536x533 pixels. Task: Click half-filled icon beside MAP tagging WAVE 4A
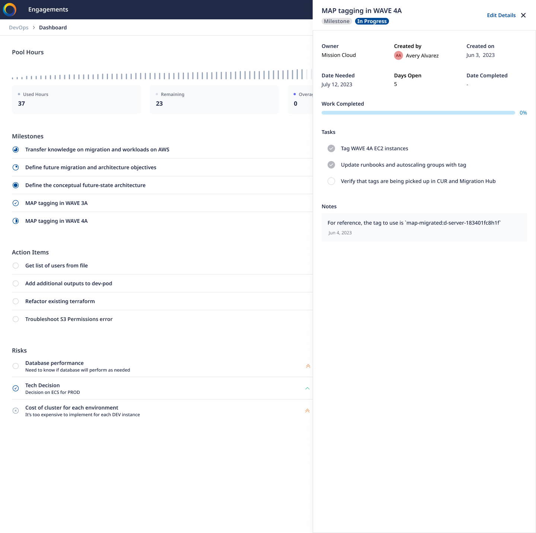(x=16, y=221)
